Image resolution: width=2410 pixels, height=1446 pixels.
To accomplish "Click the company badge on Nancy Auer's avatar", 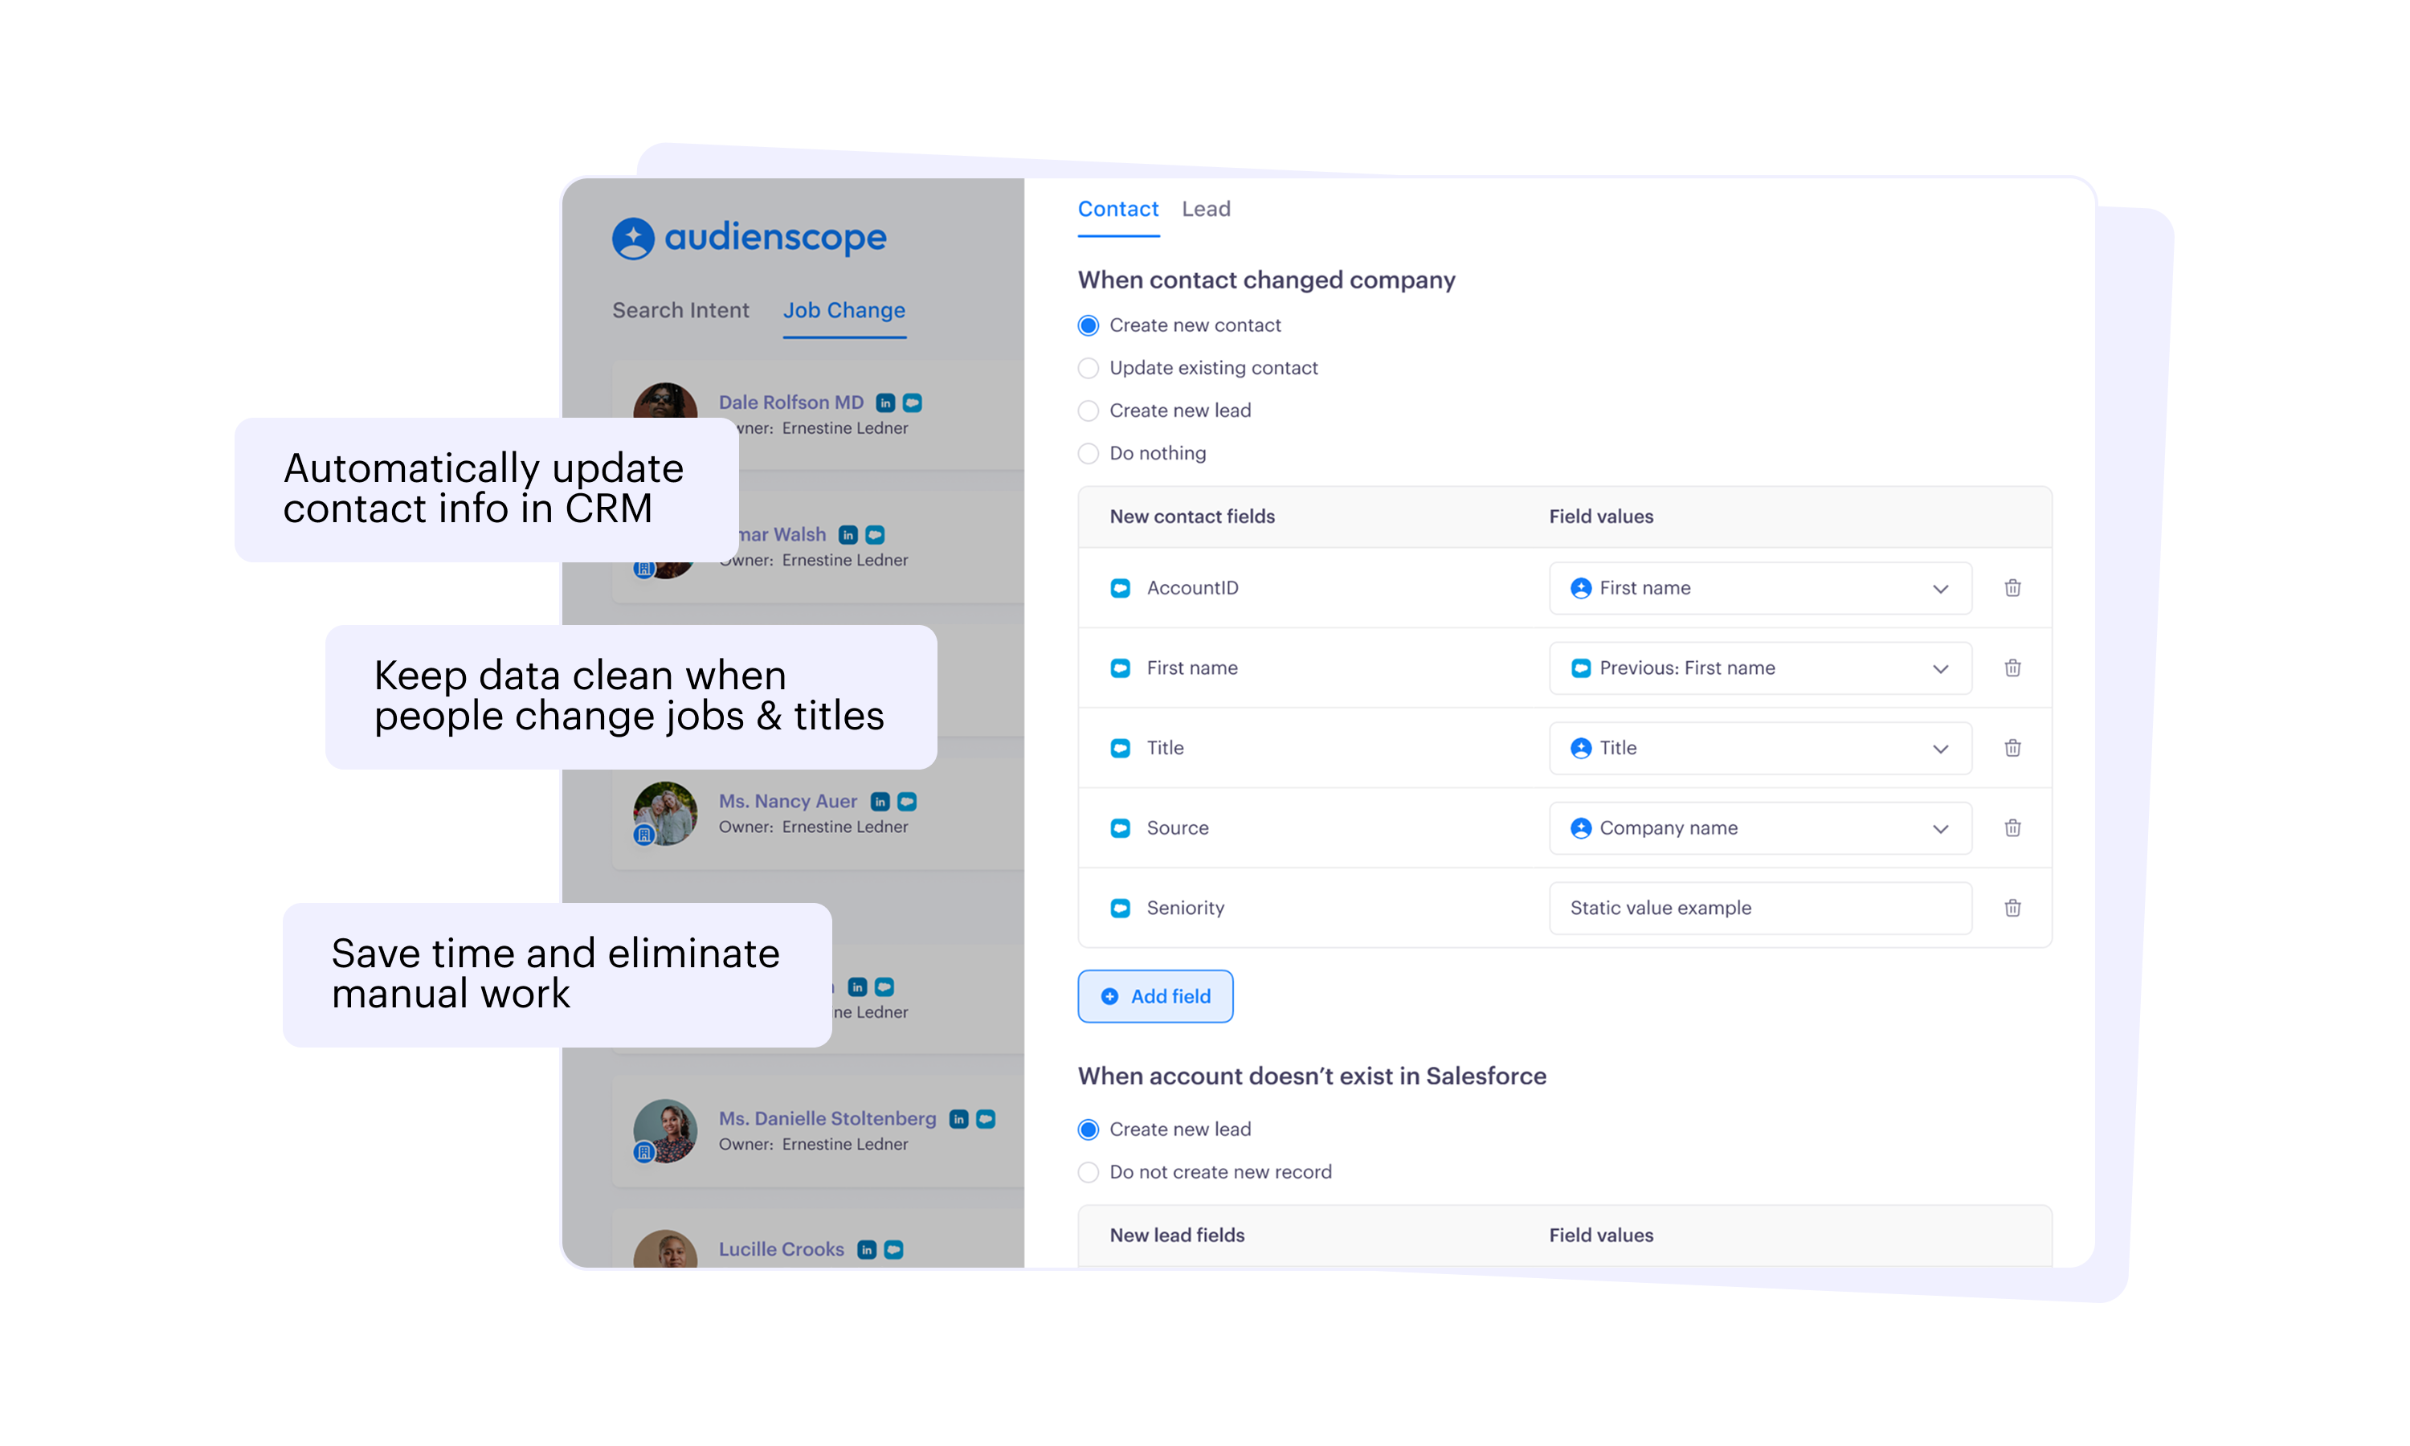I will [643, 834].
